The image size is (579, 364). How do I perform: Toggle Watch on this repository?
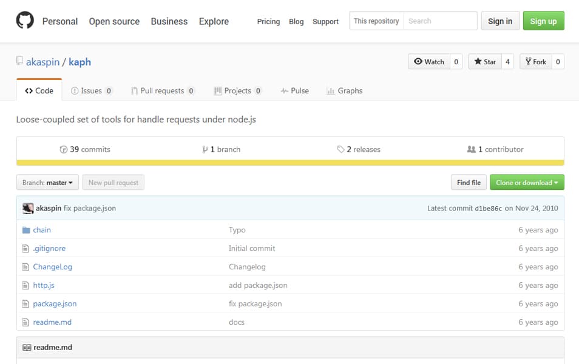[x=428, y=61]
